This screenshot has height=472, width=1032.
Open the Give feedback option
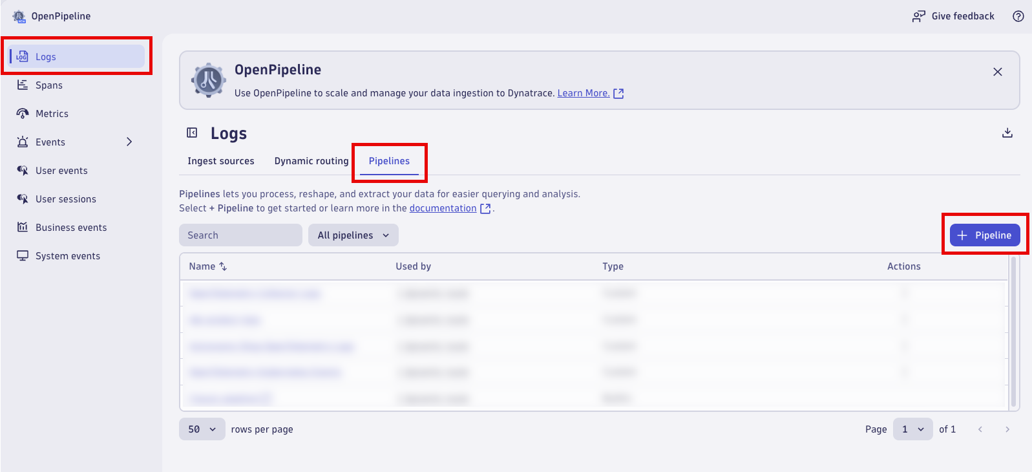click(x=953, y=16)
